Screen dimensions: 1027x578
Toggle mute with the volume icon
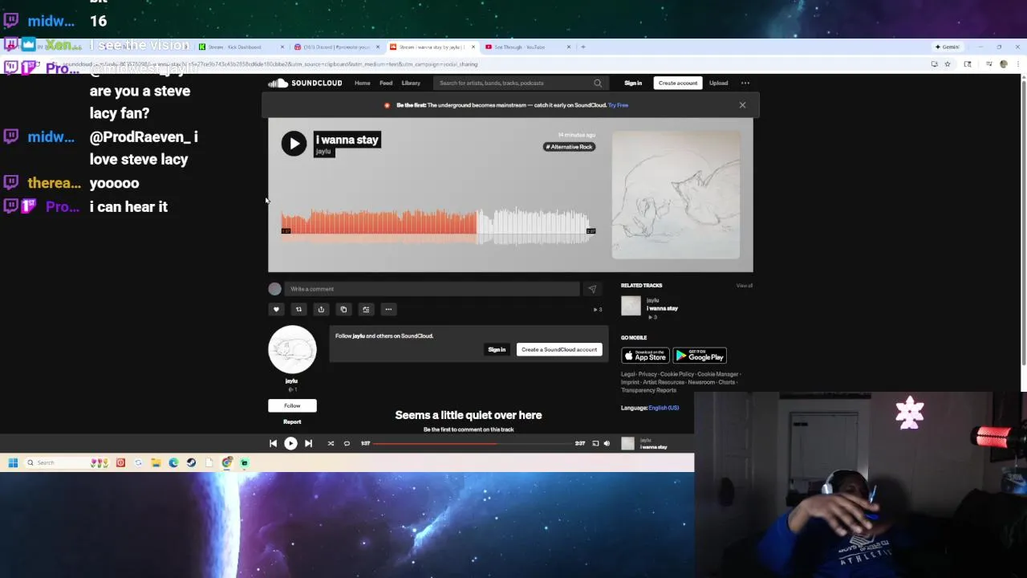[x=607, y=443]
